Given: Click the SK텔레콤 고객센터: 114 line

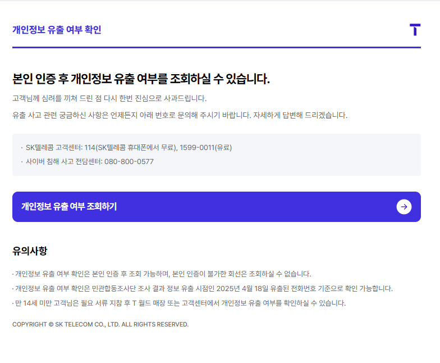Looking at the screenshot, I should [x=129, y=147].
